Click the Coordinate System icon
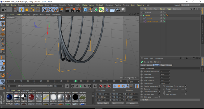Image resolution: width=204 pixels, height=109 pixels. pyautogui.click(x=61, y=10)
